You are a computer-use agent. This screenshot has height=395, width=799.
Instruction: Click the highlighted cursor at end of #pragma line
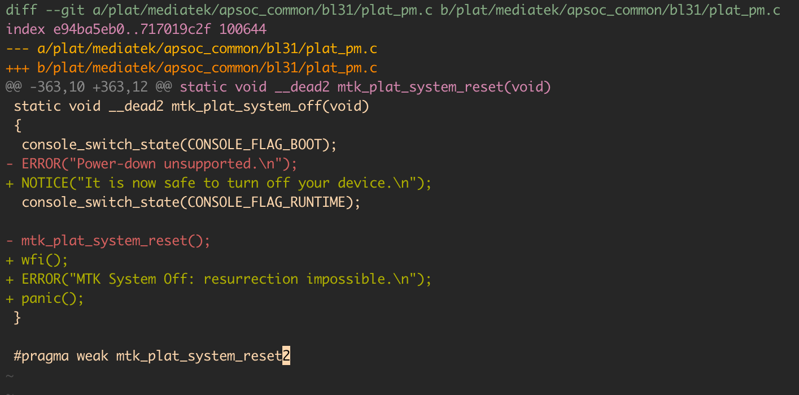pos(286,356)
